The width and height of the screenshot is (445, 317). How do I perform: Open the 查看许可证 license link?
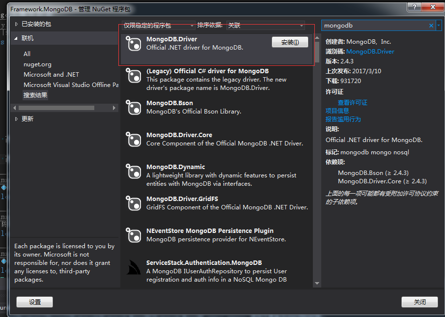coord(352,102)
